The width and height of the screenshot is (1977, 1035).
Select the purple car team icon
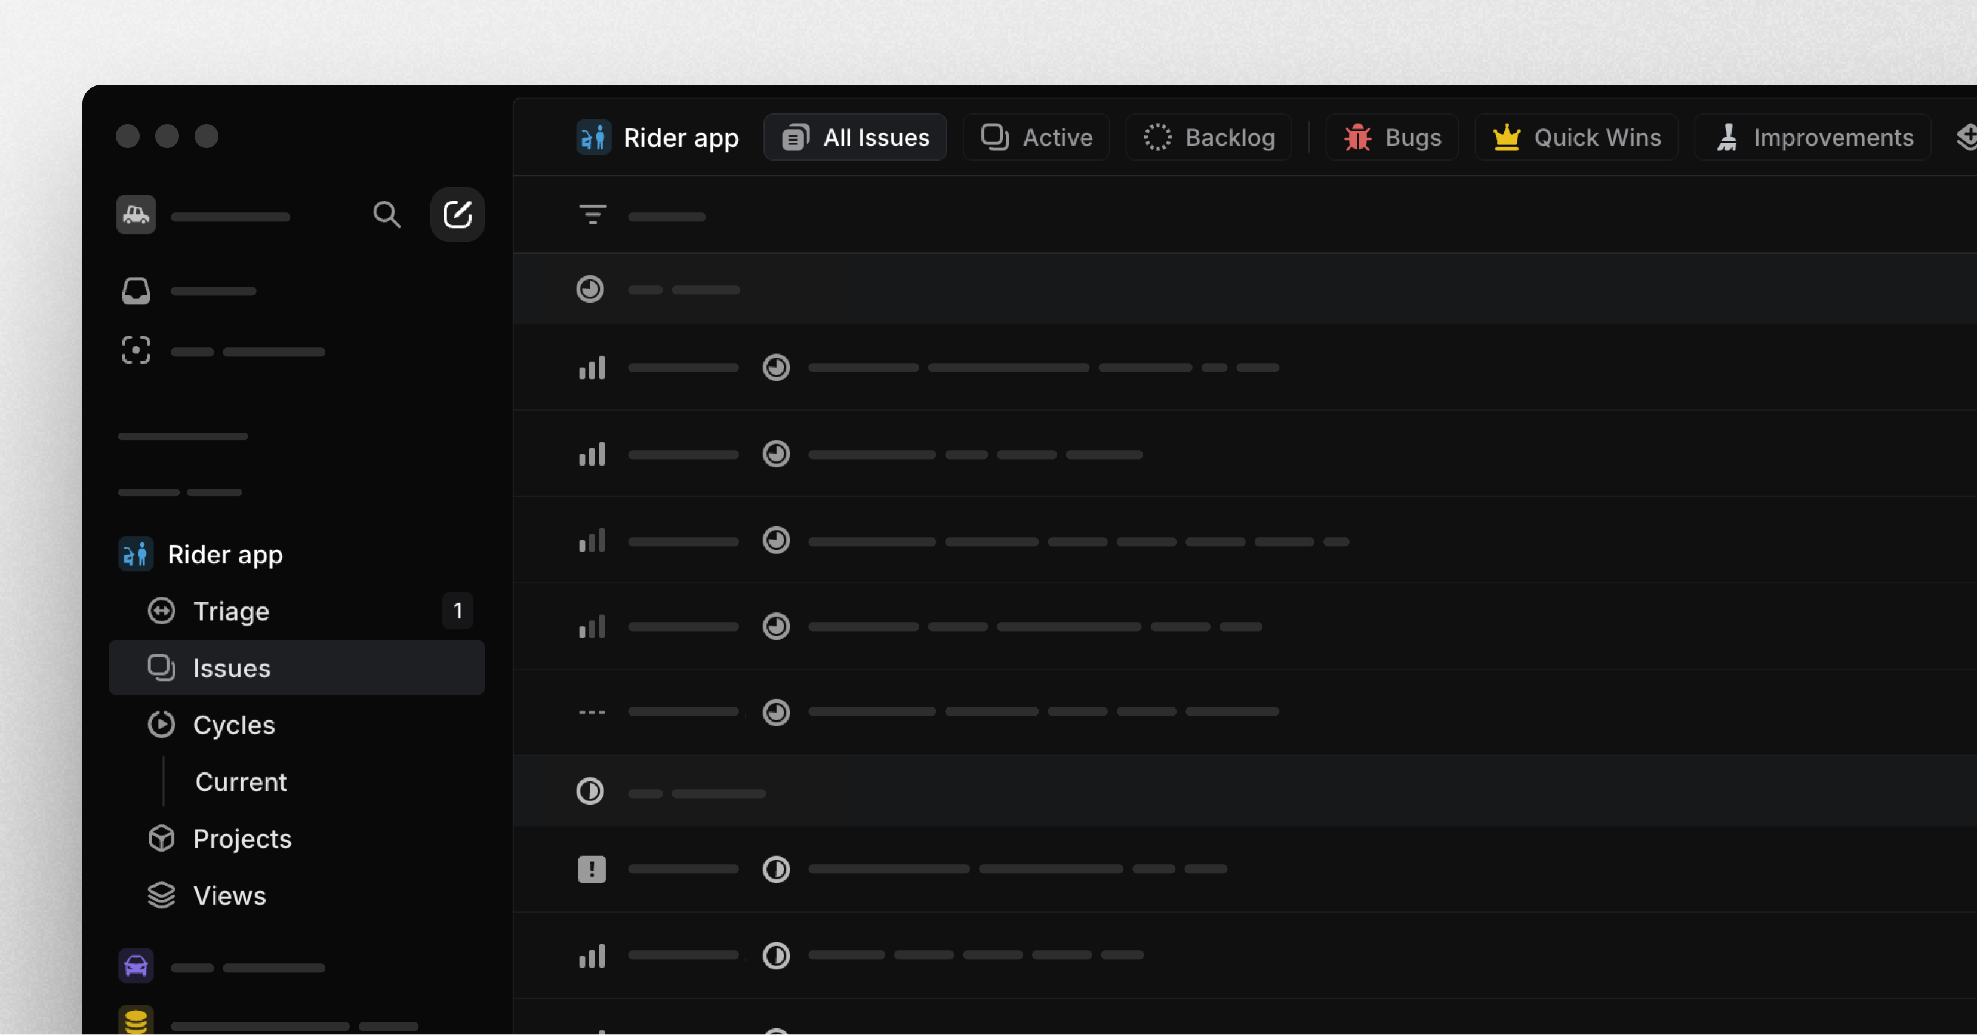(136, 966)
